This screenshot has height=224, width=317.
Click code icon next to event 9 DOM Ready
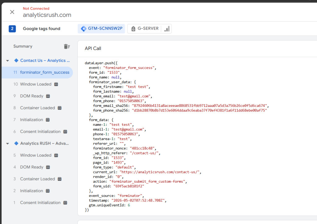tap(48, 96)
